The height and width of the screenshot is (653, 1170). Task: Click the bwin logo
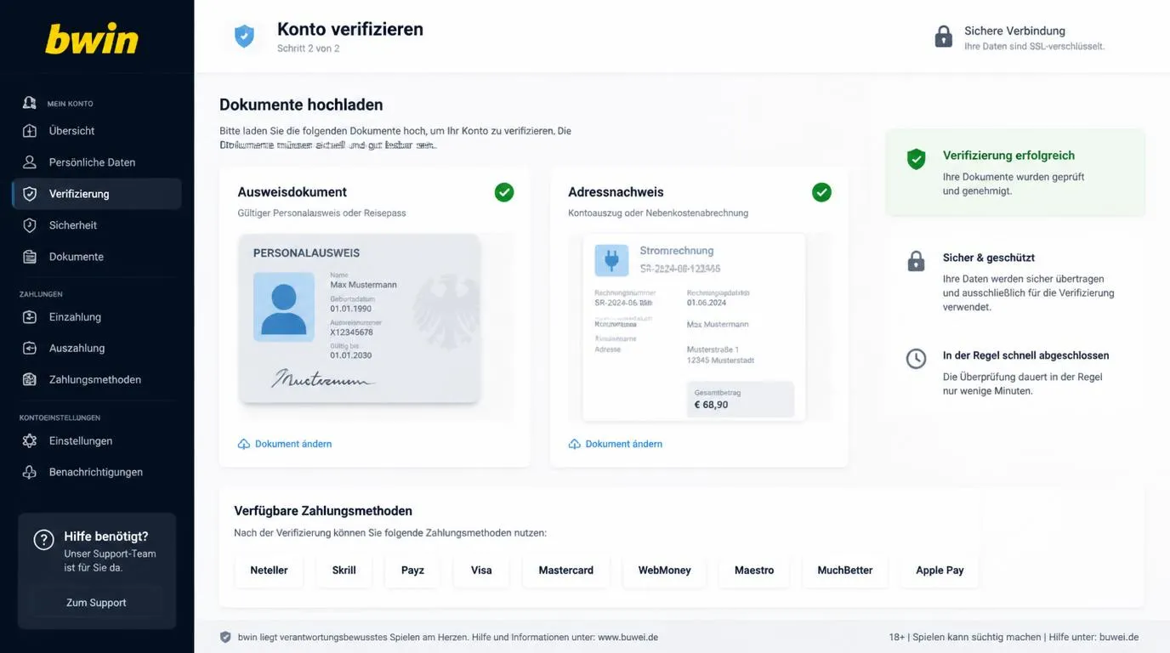(92, 39)
